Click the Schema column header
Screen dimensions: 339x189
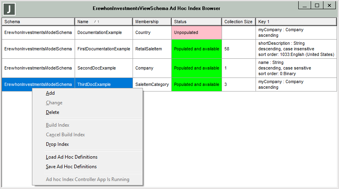click(x=38, y=22)
